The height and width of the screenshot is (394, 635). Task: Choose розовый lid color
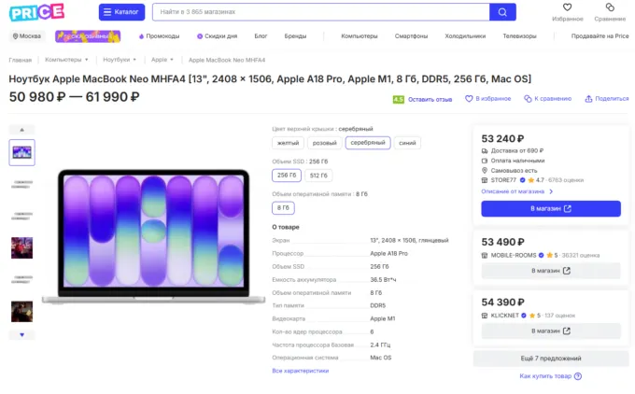tap(324, 143)
